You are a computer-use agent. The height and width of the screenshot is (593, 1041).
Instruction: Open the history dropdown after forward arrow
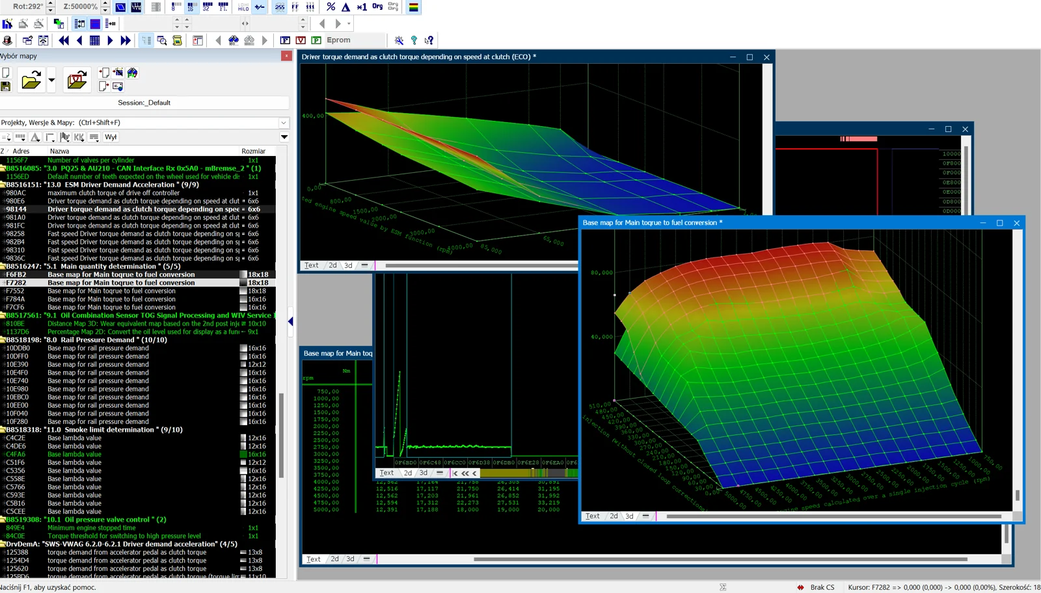(x=349, y=23)
